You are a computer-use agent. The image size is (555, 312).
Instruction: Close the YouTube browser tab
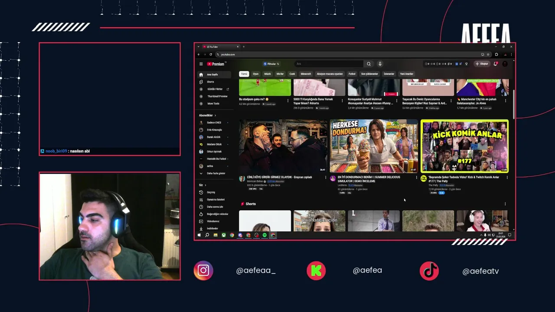pos(238,47)
